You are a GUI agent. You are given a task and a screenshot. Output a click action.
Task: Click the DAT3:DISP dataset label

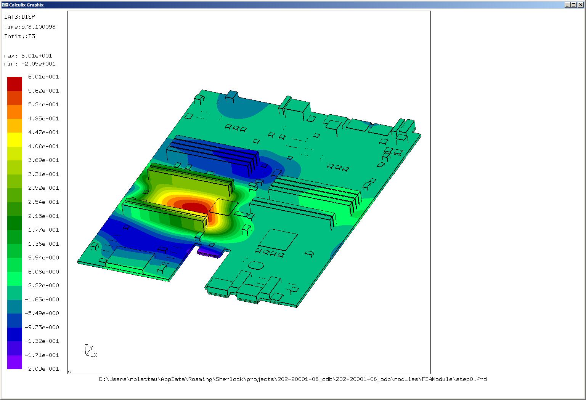[19, 17]
